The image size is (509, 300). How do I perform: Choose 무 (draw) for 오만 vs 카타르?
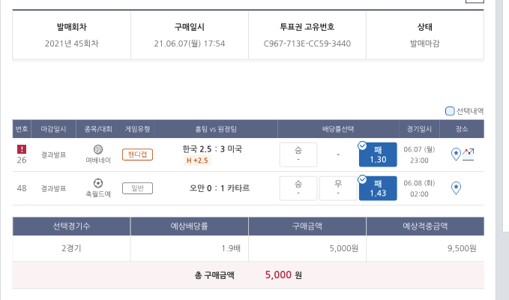click(337, 188)
